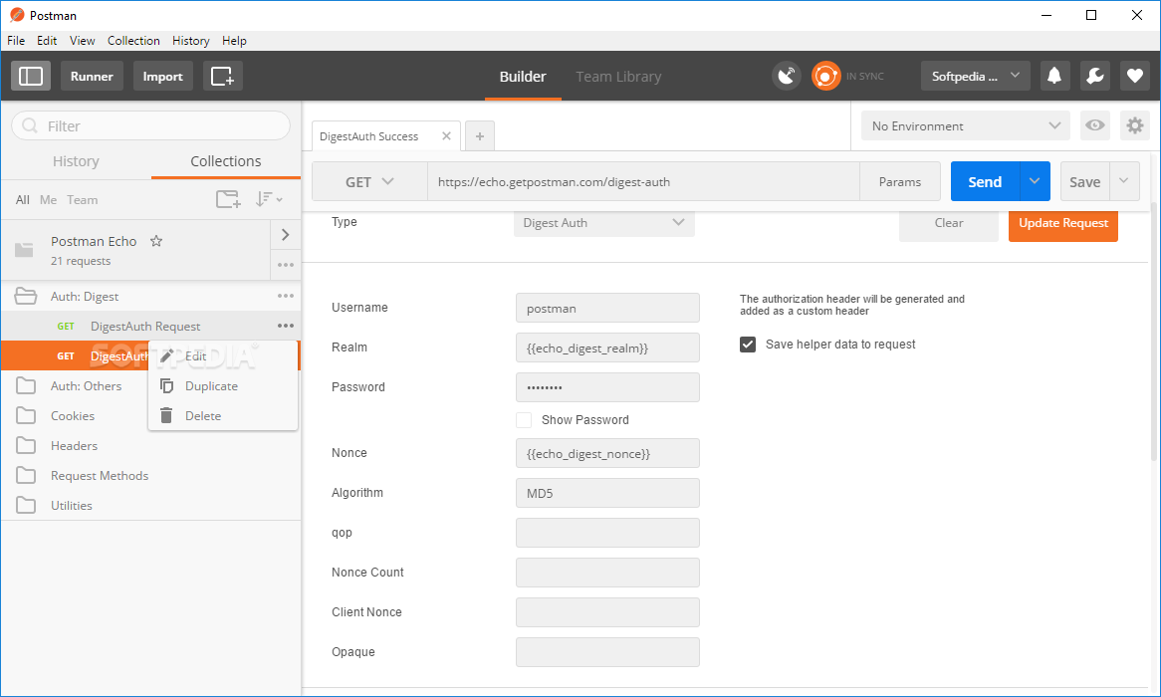Click the blue Send button
The width and height of the screenshot is (1161, 697).
pyautogui.click(x=985, y=181)
